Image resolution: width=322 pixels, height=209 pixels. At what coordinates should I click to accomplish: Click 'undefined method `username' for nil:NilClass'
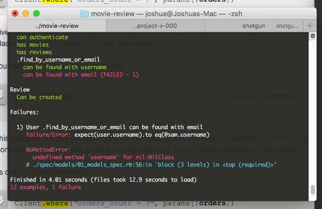point(103,157)
